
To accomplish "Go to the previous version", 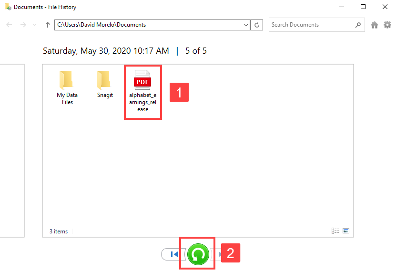I will pyautogui.click(x=173, y=254).
